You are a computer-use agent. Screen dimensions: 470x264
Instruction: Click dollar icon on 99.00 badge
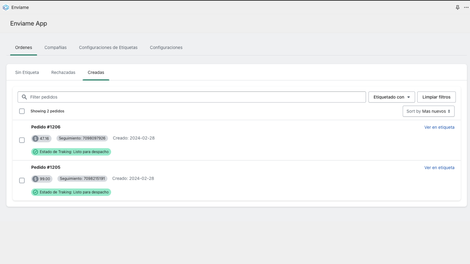point(36,179)
